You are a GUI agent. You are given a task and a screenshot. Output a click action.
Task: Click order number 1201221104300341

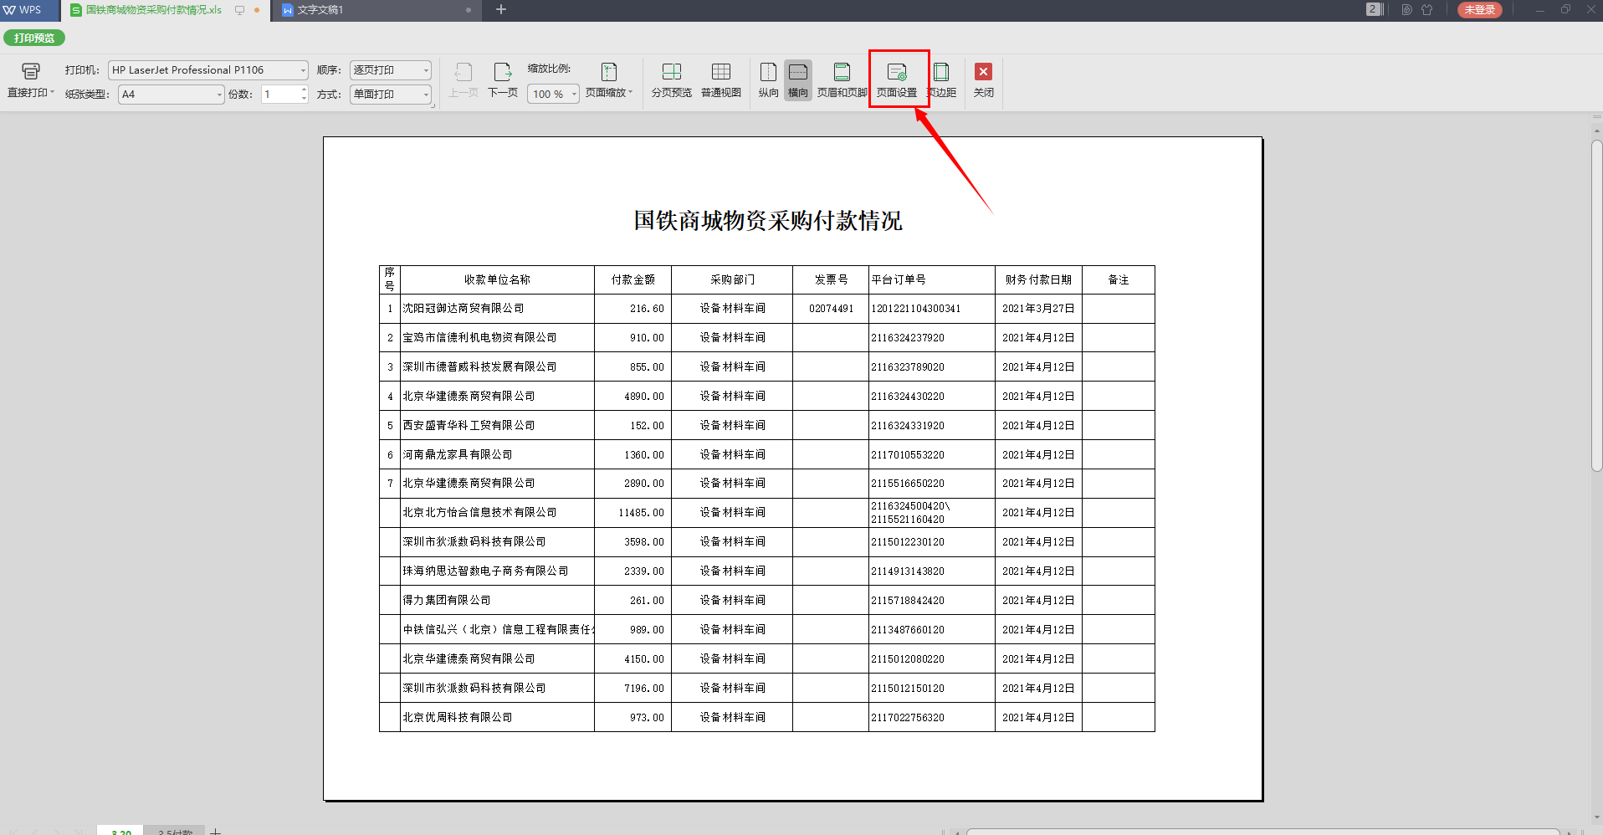(916, 309)
